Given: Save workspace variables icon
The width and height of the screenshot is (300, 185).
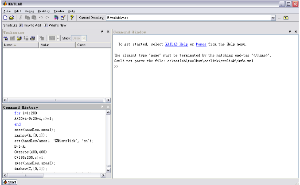Looking at the screenshot, I should click(x=26, y=38).
